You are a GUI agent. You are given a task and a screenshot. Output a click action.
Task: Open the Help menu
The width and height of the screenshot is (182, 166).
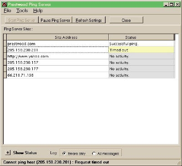(38, 11)
